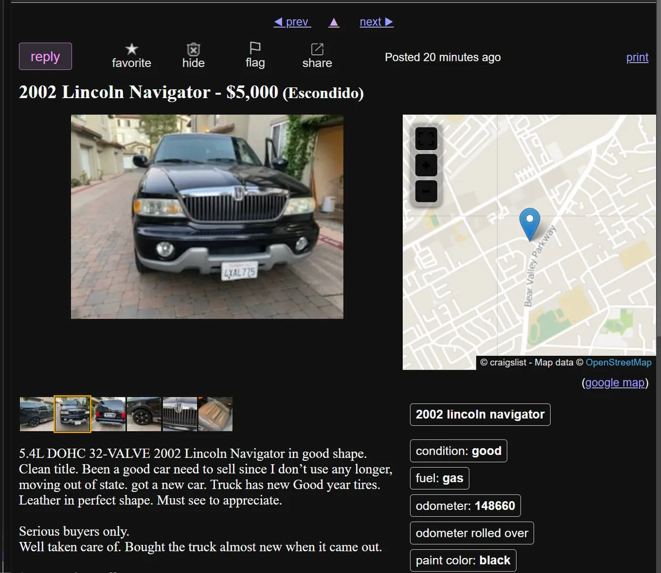Open the print view link
Screen dimensions: 661x573
tap(637, 57)
